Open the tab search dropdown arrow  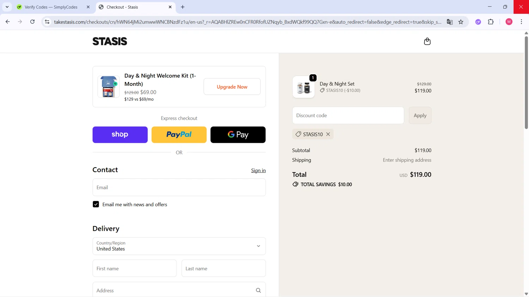(7, 7)
